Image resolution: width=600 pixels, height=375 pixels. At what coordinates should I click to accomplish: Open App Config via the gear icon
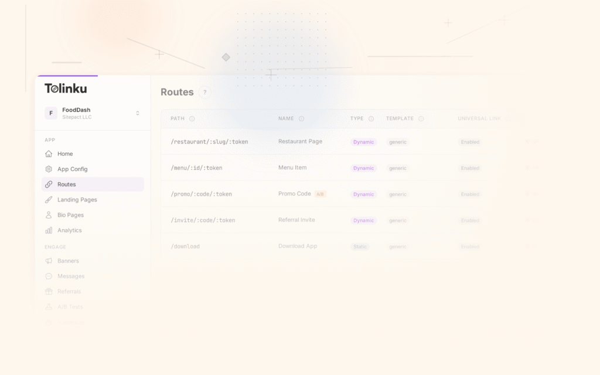click(x=49, y=169)
